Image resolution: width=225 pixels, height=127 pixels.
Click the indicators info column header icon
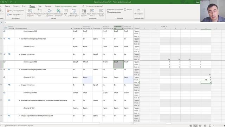6,28
